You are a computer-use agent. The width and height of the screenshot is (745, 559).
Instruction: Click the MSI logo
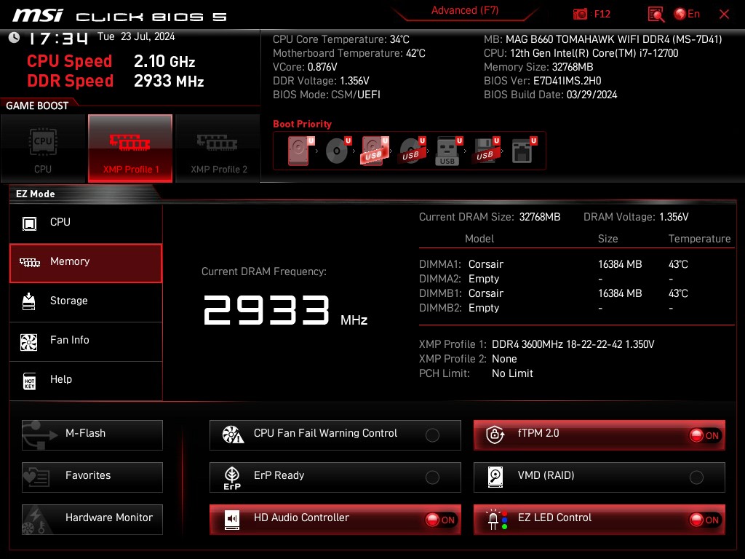38,15
